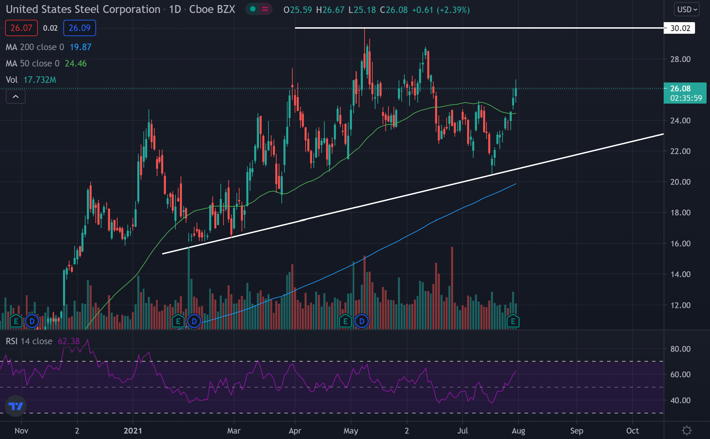Open the USD currency dropdown
The height and width of the screenshot is (439, 710).
[686, 9]
